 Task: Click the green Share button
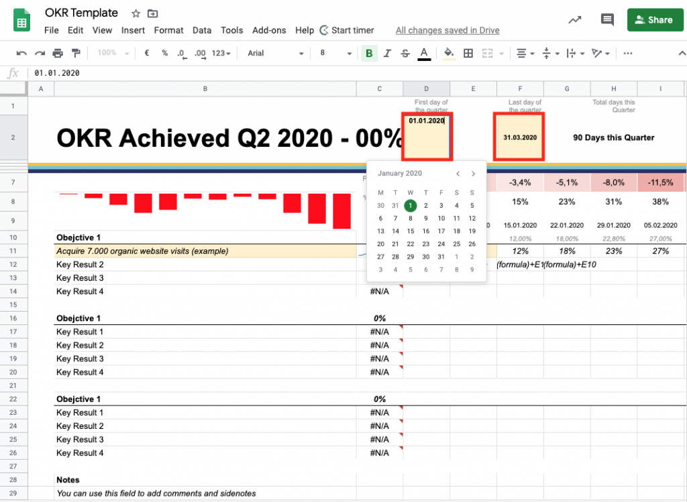[x=655, y=19]
